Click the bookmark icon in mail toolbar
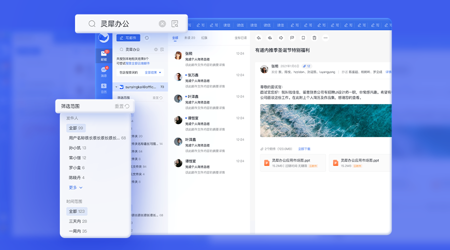The width and height of the screenshot is (450, 250). click(x=303, y=38)
